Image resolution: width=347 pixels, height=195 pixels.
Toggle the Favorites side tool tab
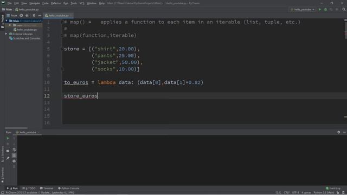[x=2, y=175]
